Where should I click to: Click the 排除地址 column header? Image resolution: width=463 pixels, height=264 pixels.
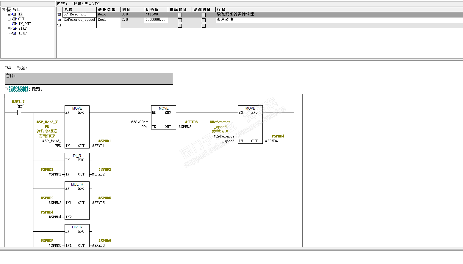tap(180, 10)
